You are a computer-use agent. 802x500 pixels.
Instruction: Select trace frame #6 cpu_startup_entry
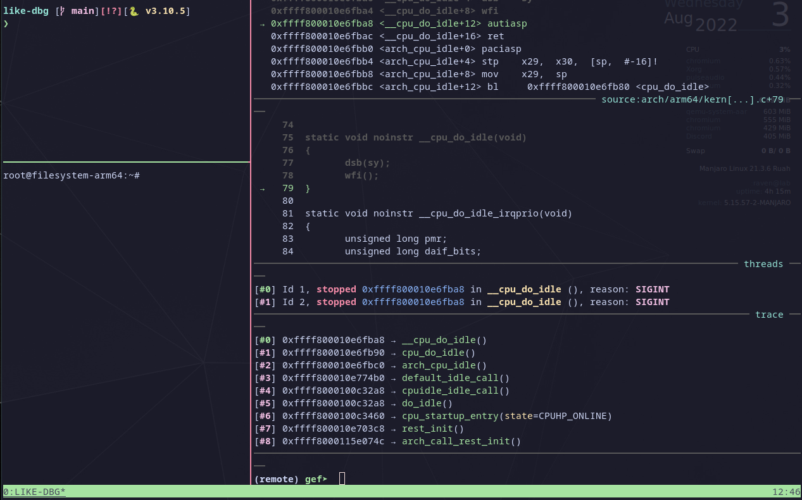(434, 416)
